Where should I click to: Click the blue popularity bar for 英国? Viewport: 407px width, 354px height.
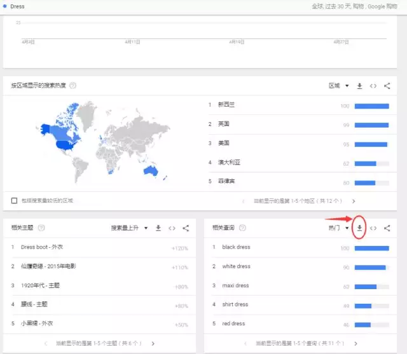[x=371, y=125]
